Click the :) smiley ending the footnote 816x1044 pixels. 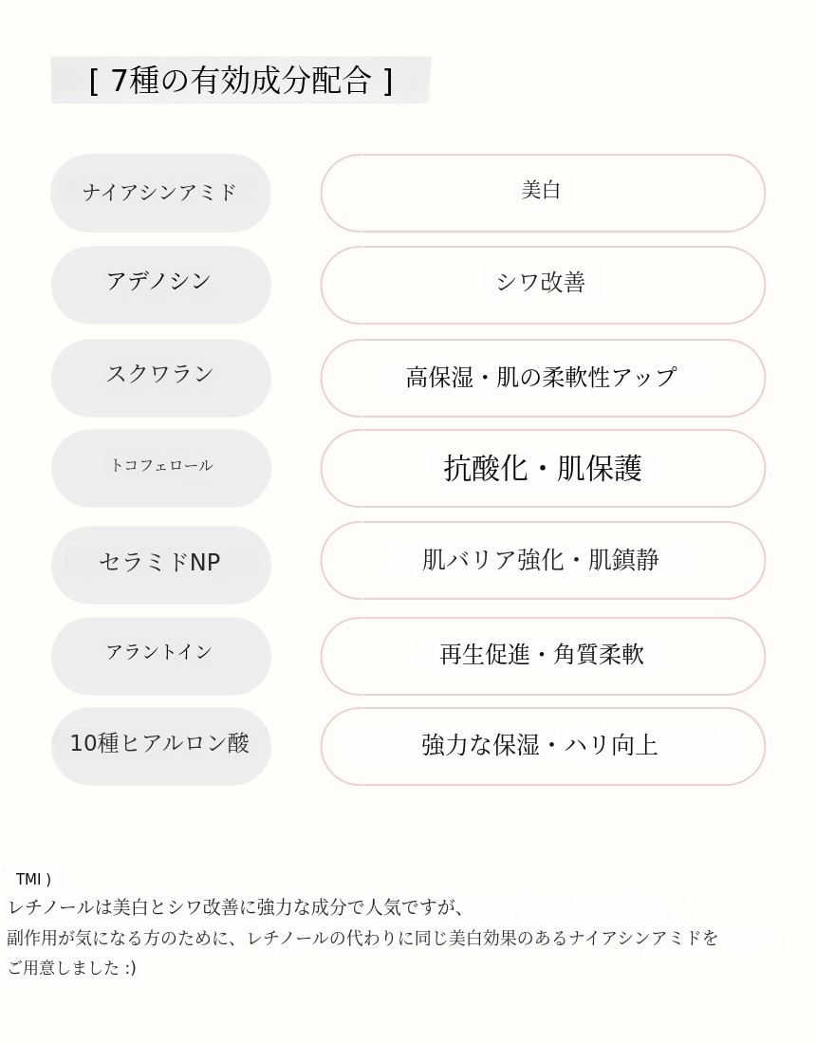point(130,968)
